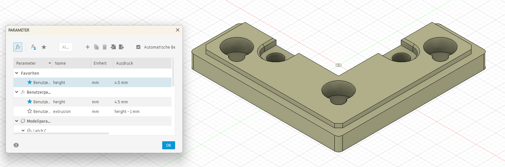Select the all-parameters fx filter icon
Viewport: 505px width, 167px height.
coord(18,47)
